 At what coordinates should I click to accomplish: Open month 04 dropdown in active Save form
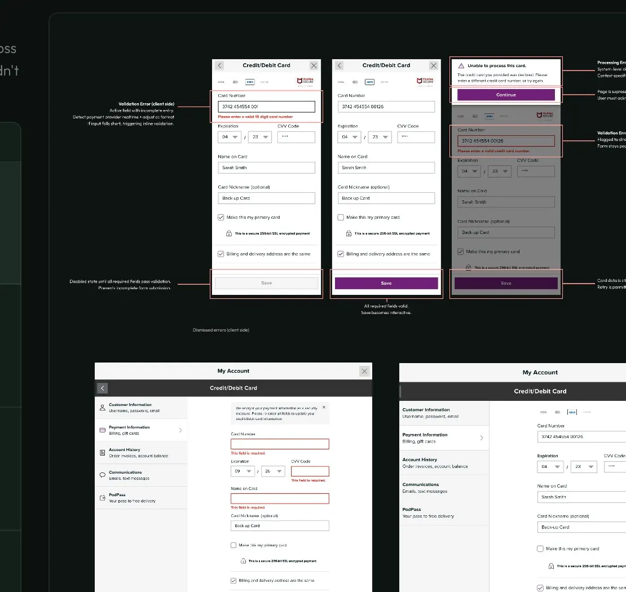[349, 137]
